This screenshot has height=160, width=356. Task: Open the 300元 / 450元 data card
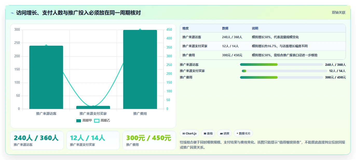(149, 140)
